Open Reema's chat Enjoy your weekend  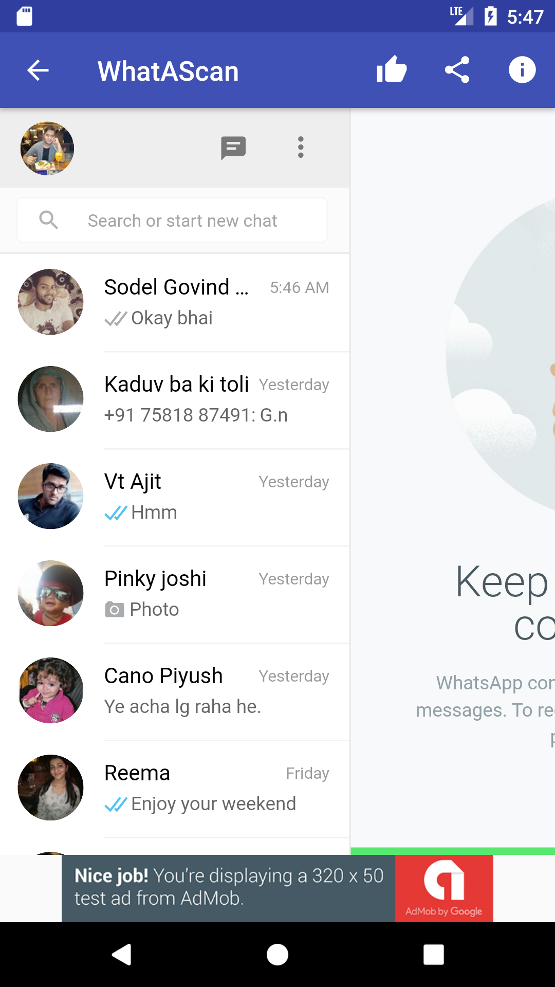pos(175,789)
